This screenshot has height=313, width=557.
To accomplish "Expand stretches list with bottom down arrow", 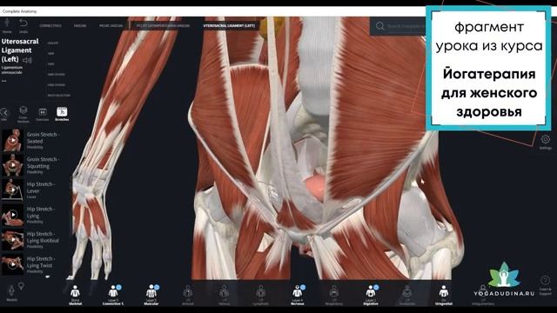I will click(x=48, y=276).
